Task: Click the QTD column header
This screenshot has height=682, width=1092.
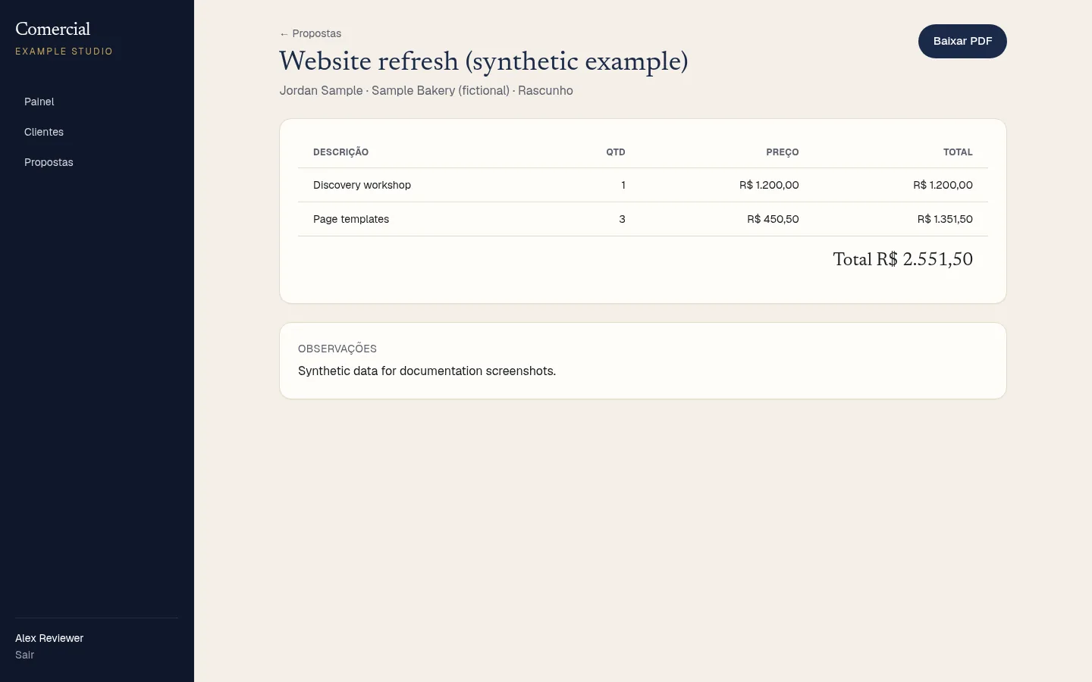Action: tap(616, 152)
